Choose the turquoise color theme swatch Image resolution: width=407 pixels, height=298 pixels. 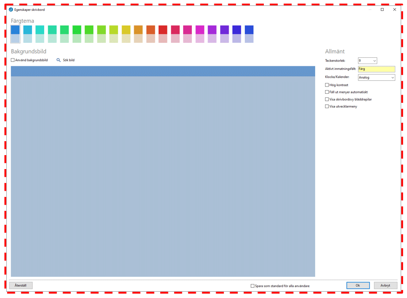click(x=40, y=34)
